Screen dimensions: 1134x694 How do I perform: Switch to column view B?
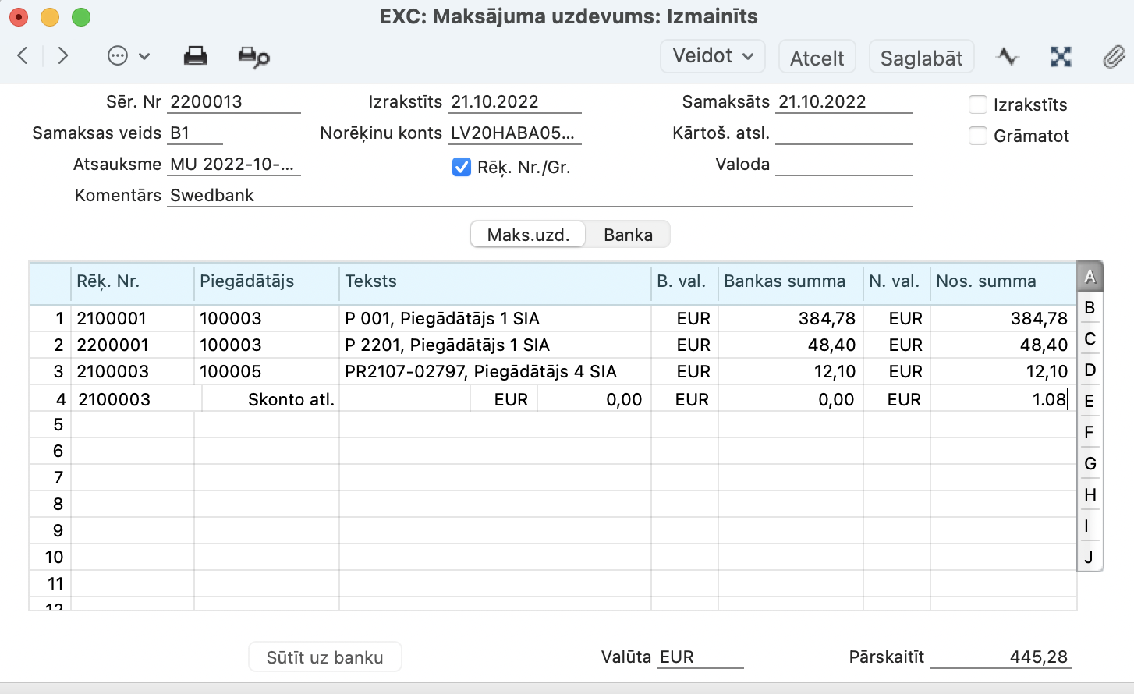[1090, 307]
